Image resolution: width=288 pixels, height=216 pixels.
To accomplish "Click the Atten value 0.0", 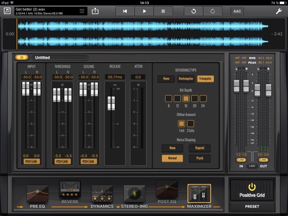I will (138, 77).
